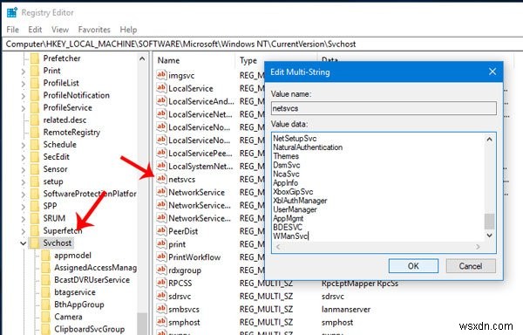This screenshot has width=523, height=335.
Task: Select the PrintWorkflow value icon
Action: coord(161,257)
